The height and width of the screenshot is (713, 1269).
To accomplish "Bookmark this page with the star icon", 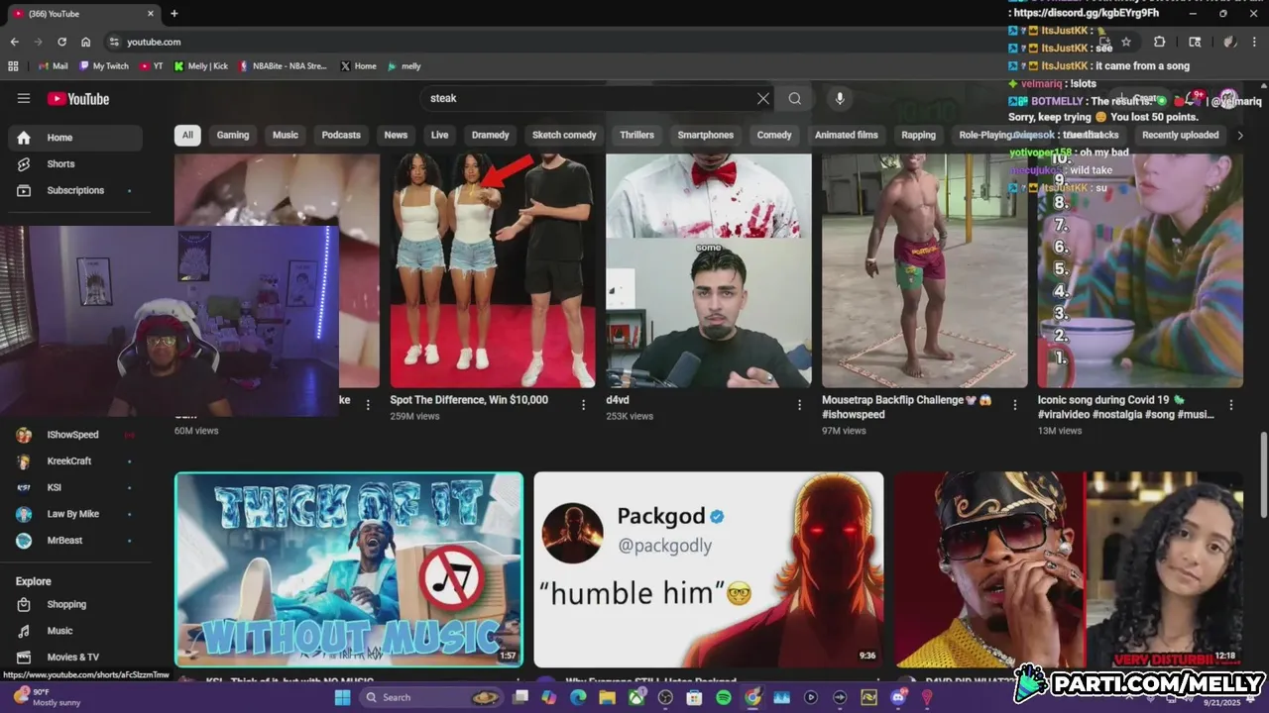I will tap(1126, 42).
